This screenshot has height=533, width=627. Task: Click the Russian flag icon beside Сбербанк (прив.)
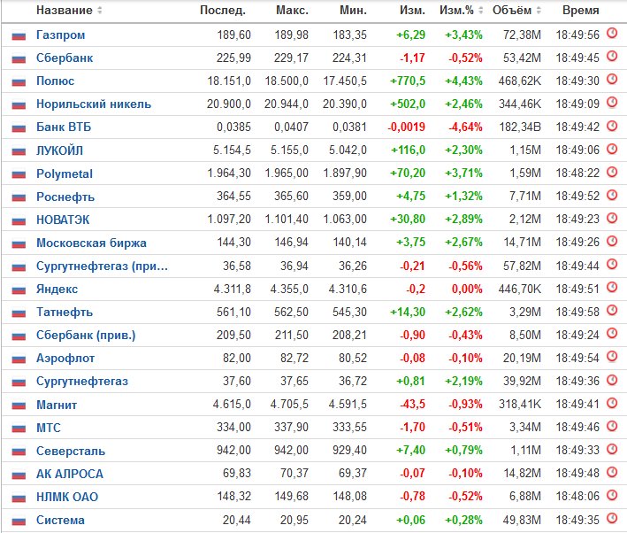coord(19,336)
